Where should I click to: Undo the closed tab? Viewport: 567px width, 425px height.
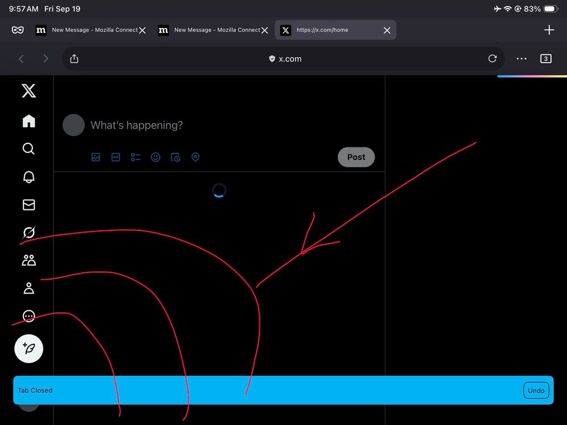536,390
